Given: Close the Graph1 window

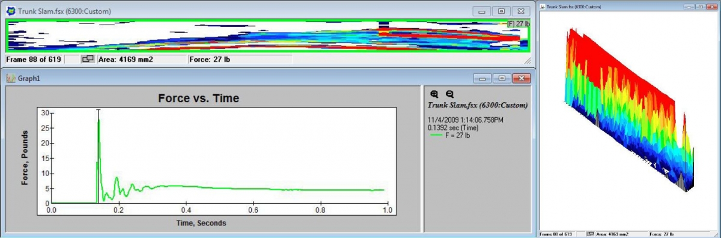Looking at the screenshot, I should 522,78.
